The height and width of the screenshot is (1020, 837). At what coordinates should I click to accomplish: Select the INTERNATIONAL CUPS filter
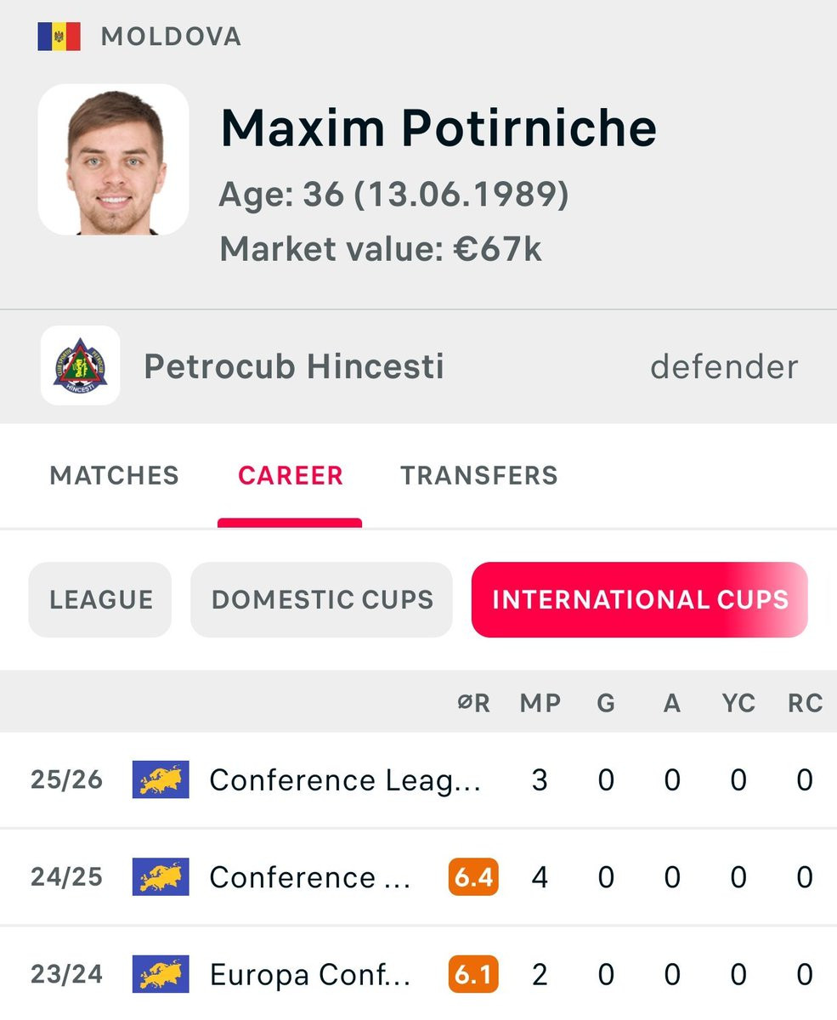pyautogui.click(x=640, y=599)
